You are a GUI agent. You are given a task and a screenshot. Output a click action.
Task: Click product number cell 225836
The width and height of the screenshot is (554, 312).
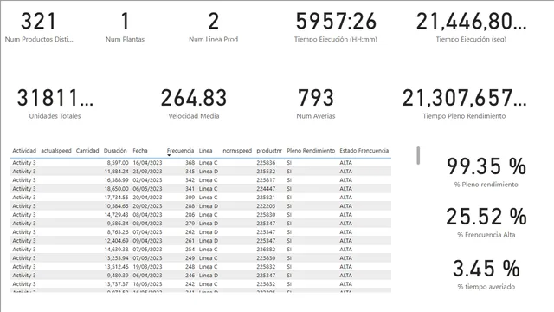click(266, 163)
